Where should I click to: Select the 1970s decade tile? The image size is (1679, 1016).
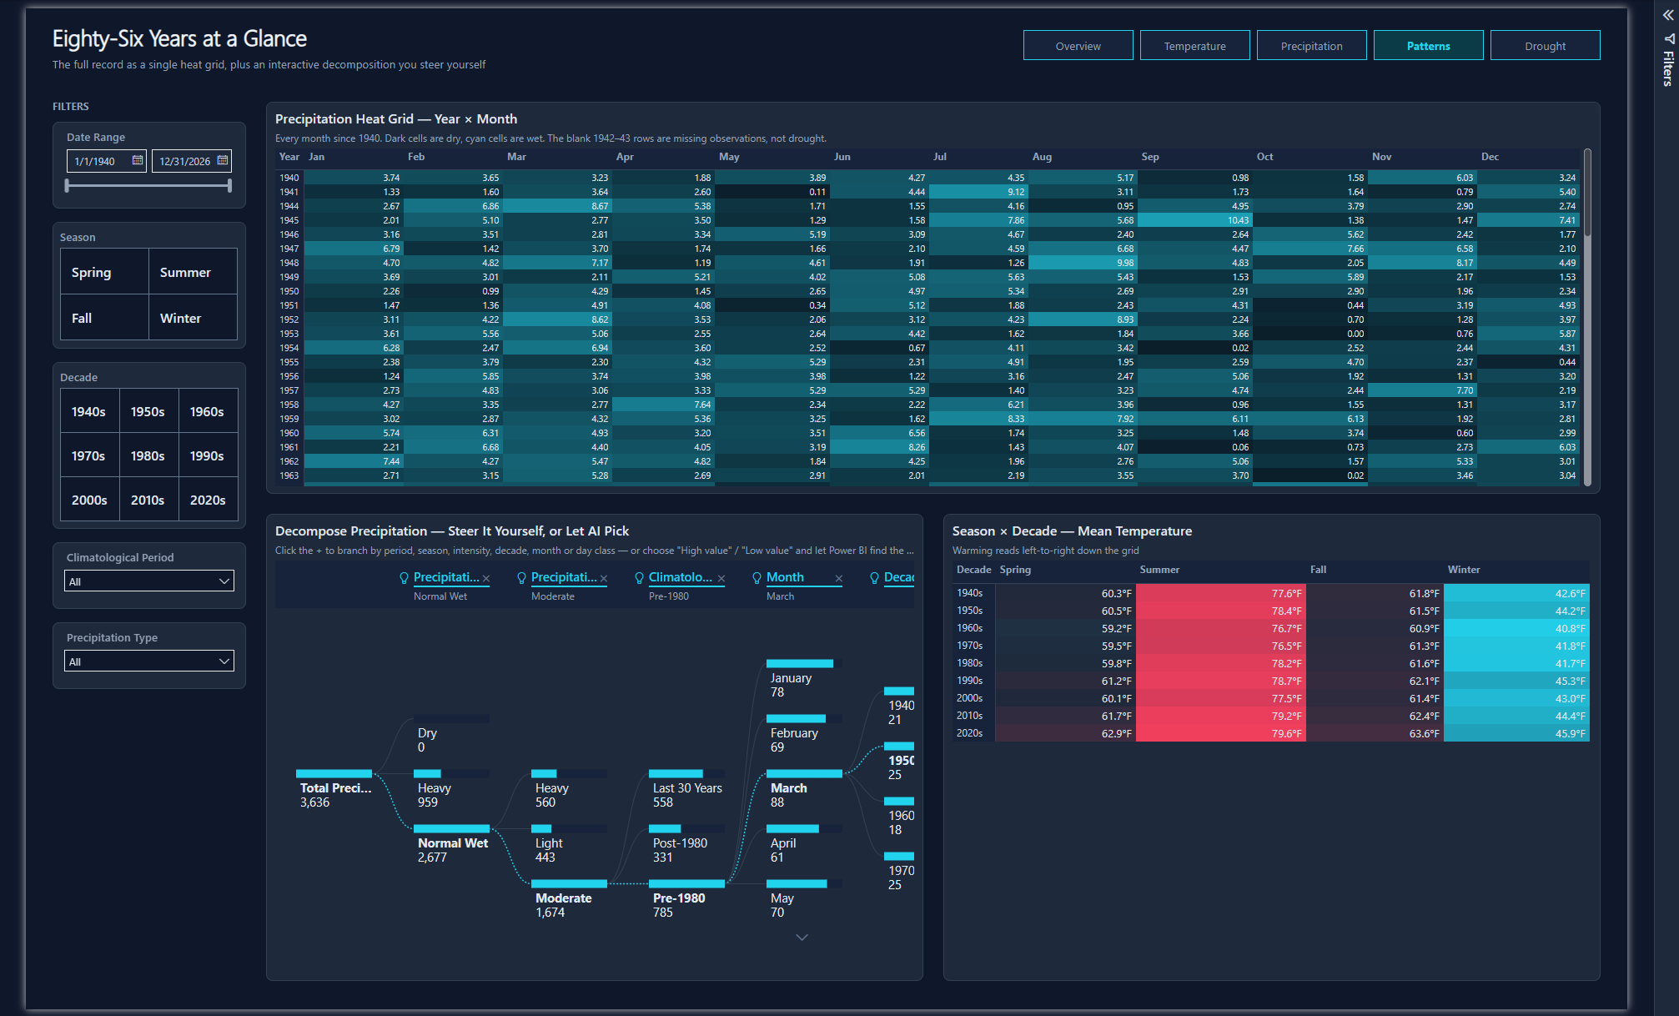[x=89, y=455]
